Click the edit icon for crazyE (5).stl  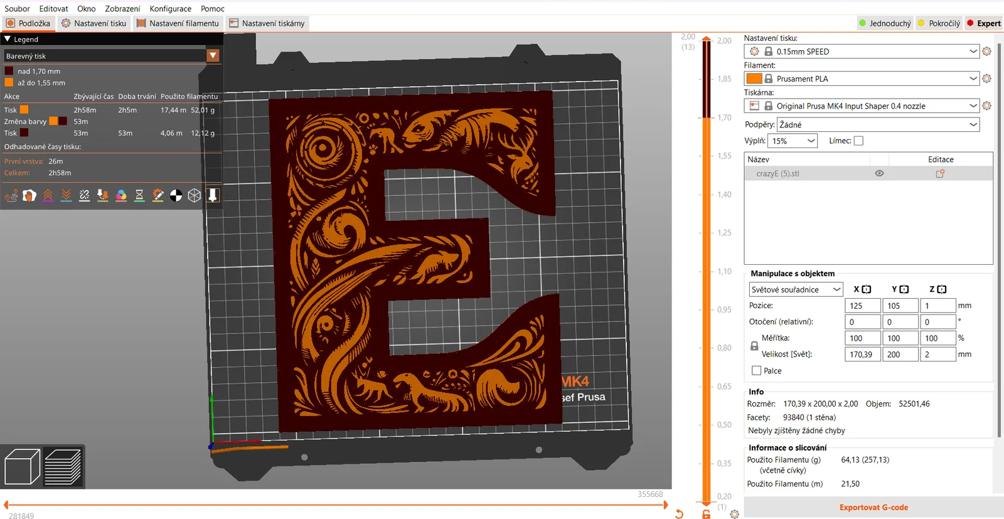940,174
